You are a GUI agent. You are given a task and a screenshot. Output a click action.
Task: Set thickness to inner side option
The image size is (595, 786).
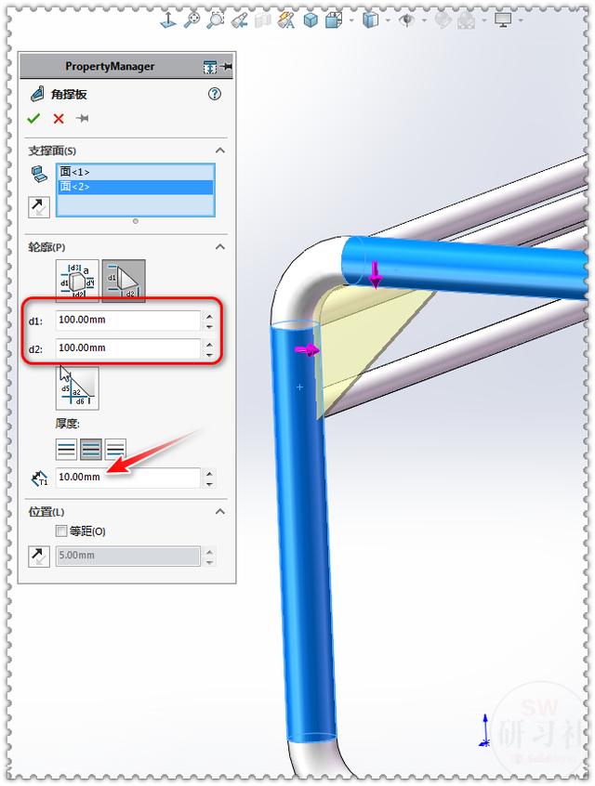[66, 449]
